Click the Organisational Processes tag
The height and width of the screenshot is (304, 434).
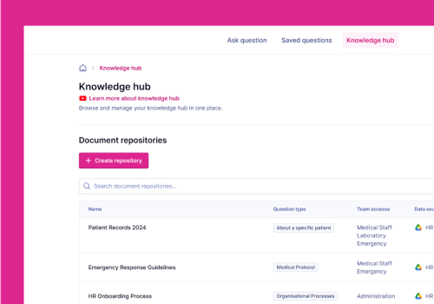(306, 296)
